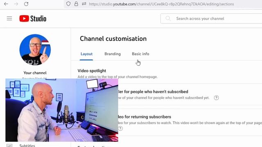Screen dimensions: 262x147
Task: Open the Basic info tab
Action: [x=140, y=54]
